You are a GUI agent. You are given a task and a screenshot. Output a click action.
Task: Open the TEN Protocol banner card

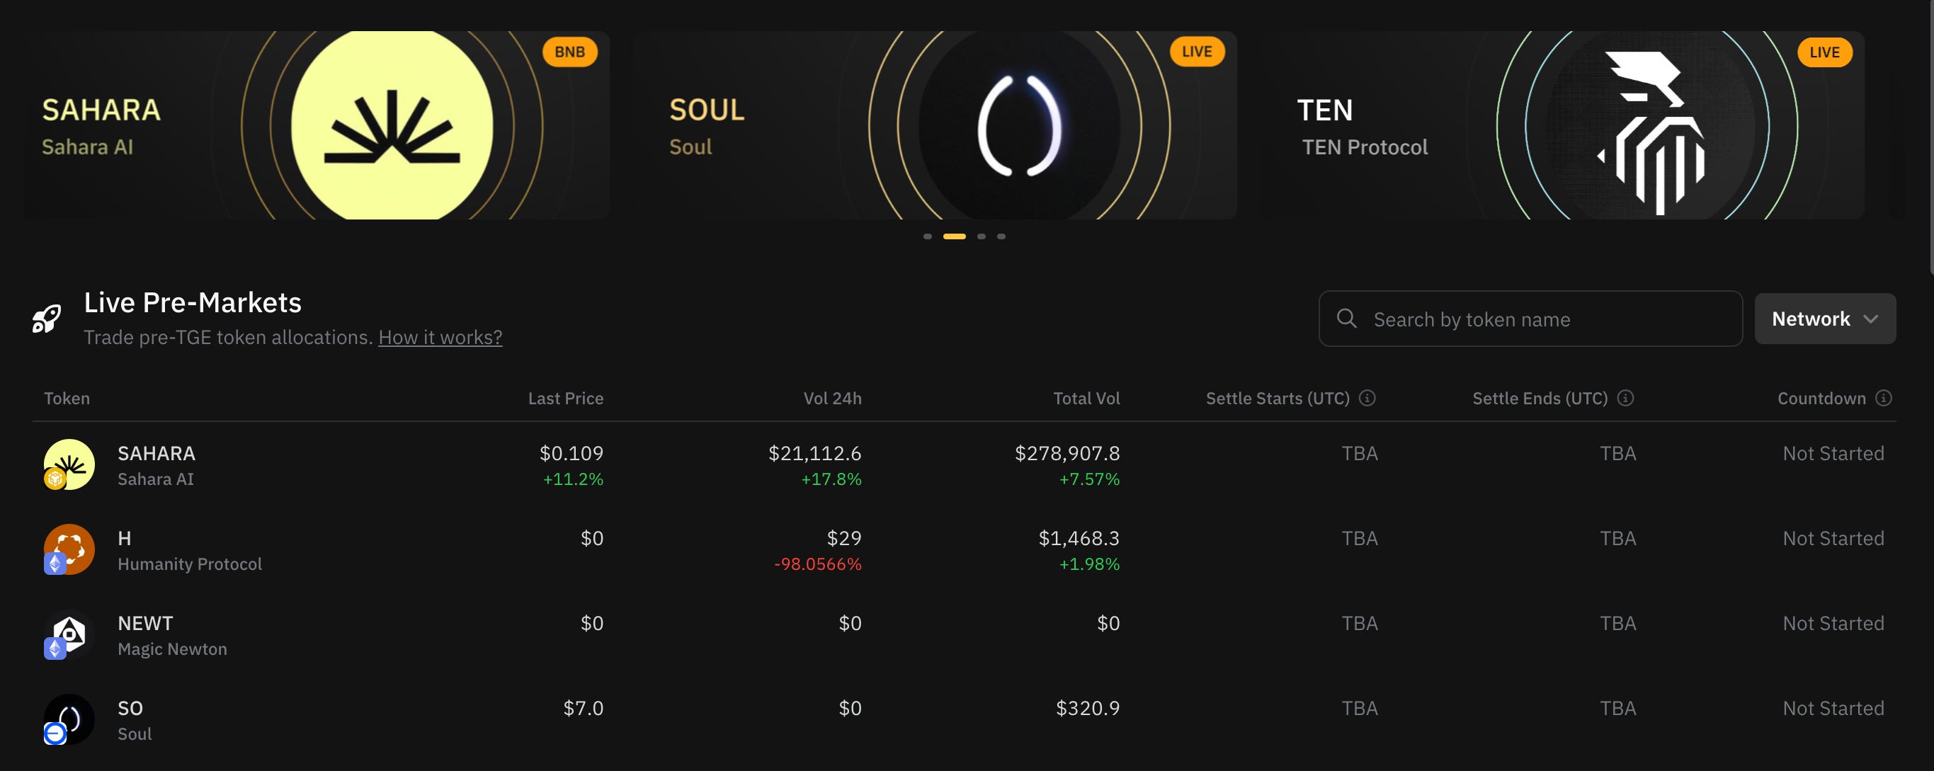1562,125
